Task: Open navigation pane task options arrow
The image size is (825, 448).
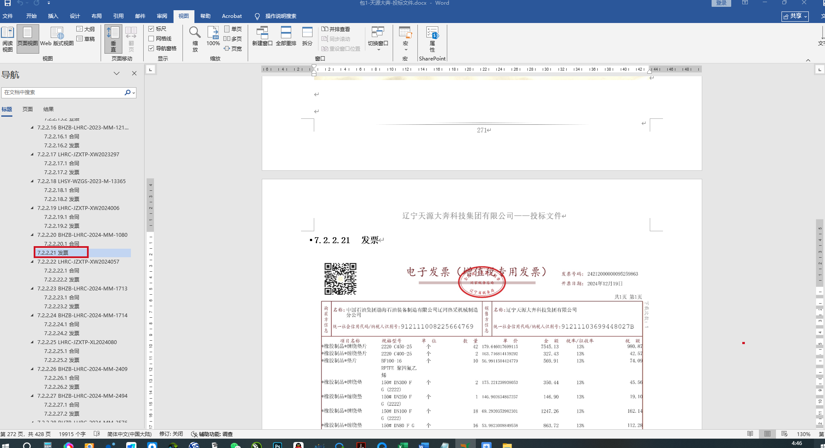Action: pyautogui.click(x=116, y=73)
